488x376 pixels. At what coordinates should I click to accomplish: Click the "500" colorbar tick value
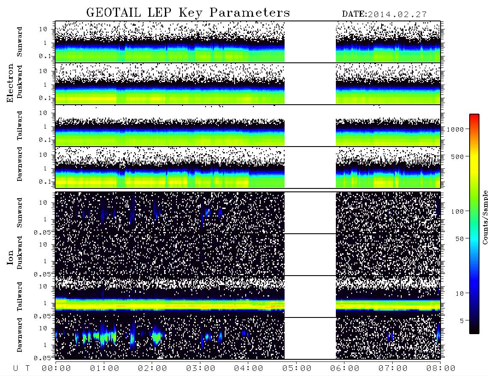point(458,157)
